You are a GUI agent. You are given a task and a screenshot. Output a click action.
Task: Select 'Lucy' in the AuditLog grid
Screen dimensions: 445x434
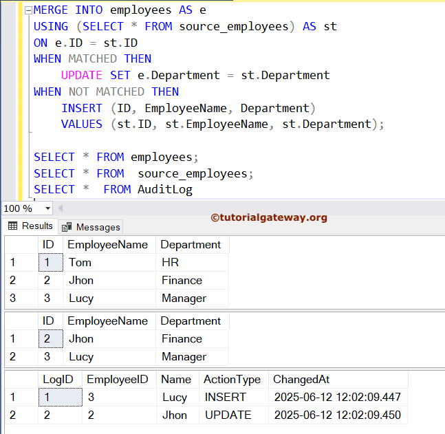(177, 397)
